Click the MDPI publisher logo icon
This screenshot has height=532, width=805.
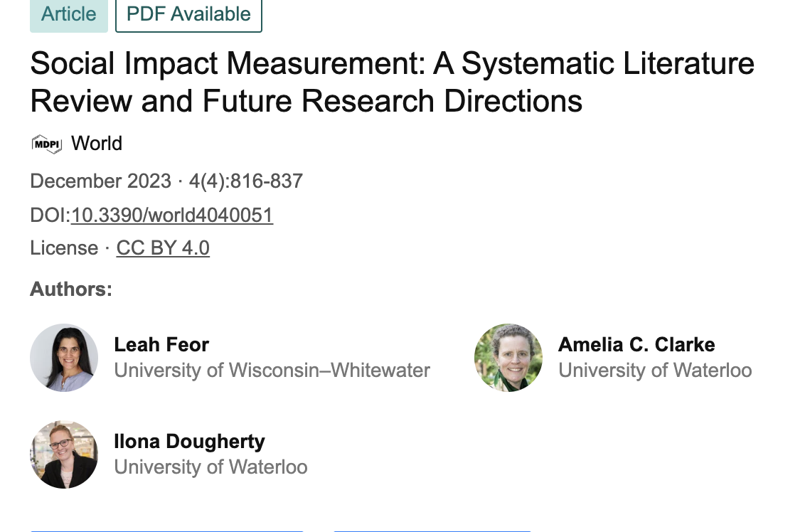pyautogui.click(x=47, y=144)
